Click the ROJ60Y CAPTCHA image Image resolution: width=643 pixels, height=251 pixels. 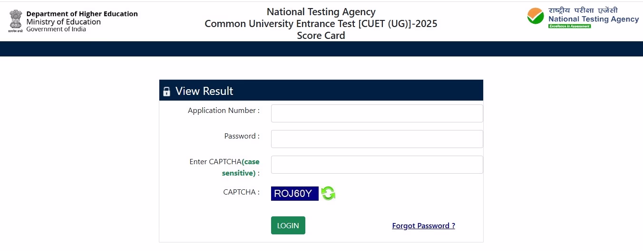294,194
